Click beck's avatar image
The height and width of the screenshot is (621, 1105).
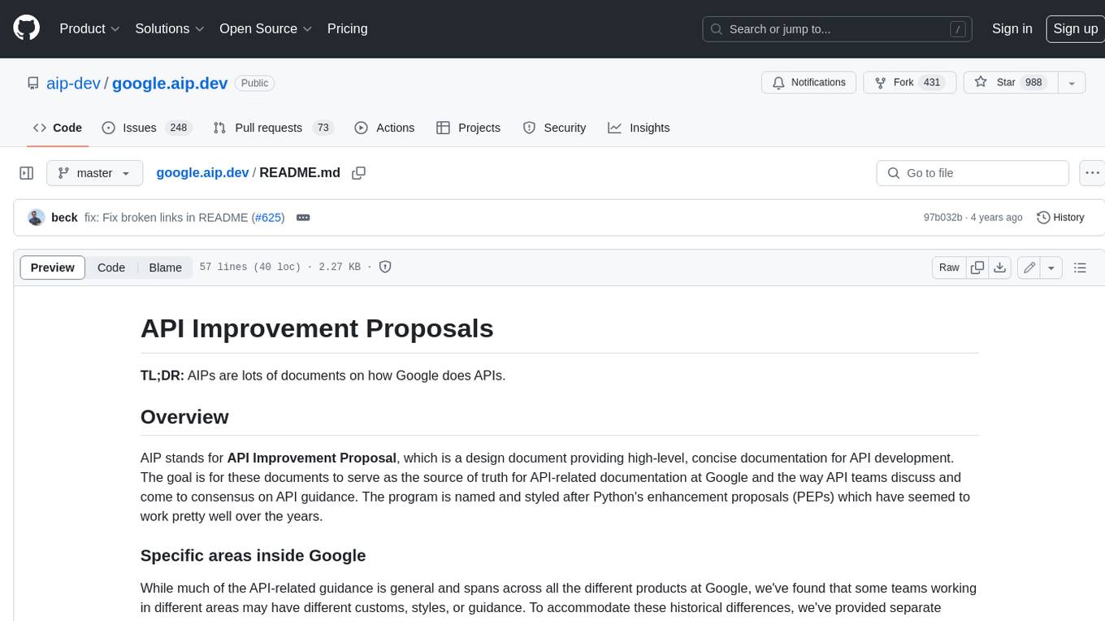click(x=36, y=217)
